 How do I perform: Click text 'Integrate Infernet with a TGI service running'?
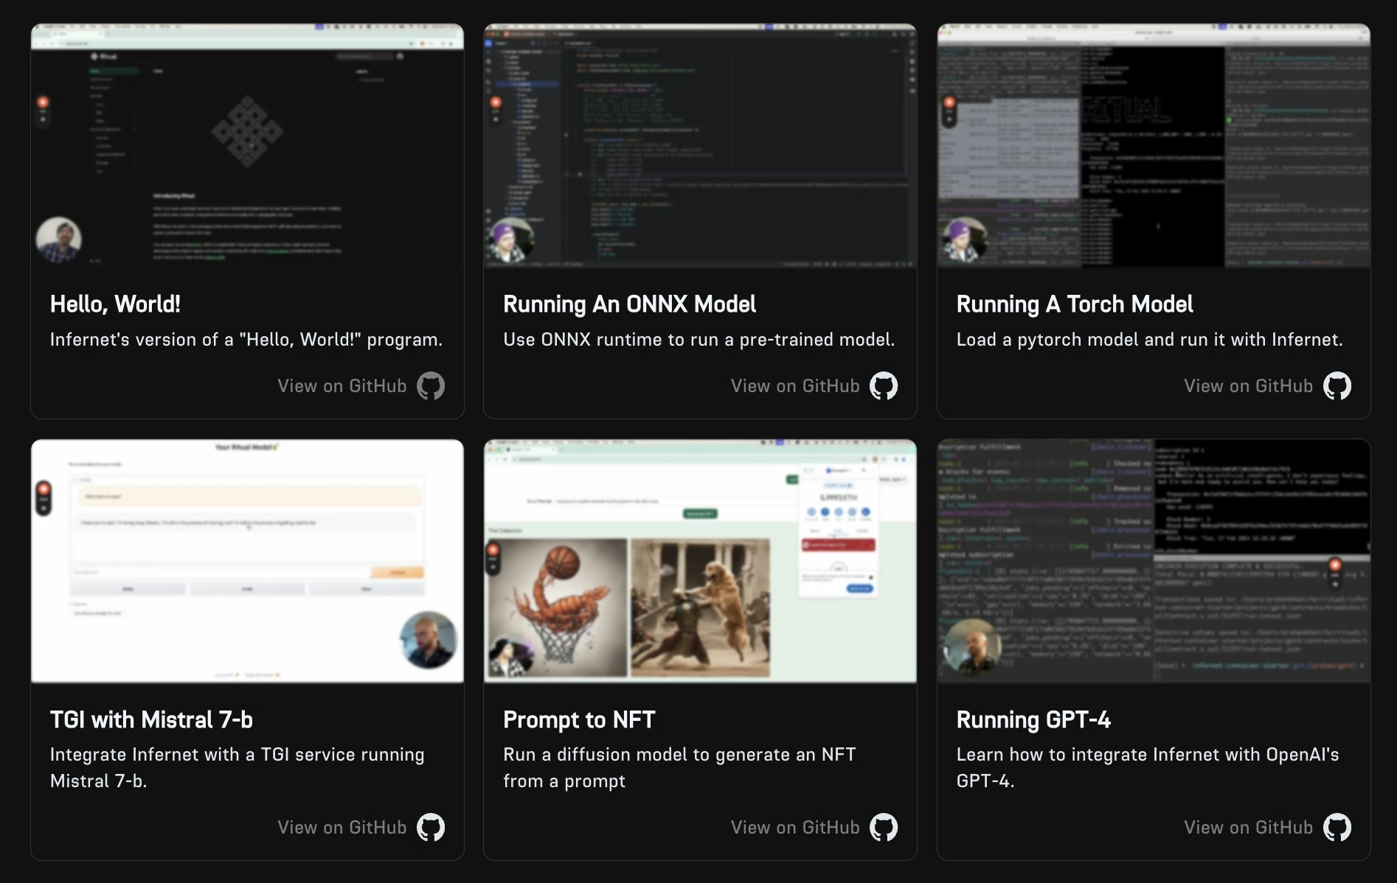point(237,755)
